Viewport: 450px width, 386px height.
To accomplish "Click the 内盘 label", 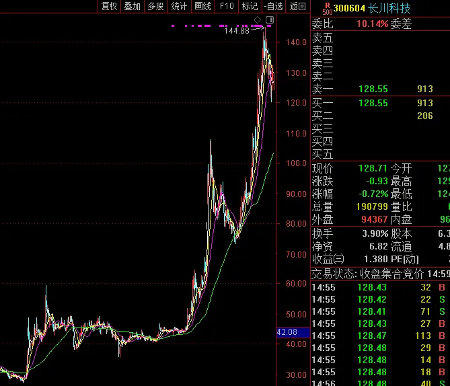I will pyautogui.click(x=401, y=219).
